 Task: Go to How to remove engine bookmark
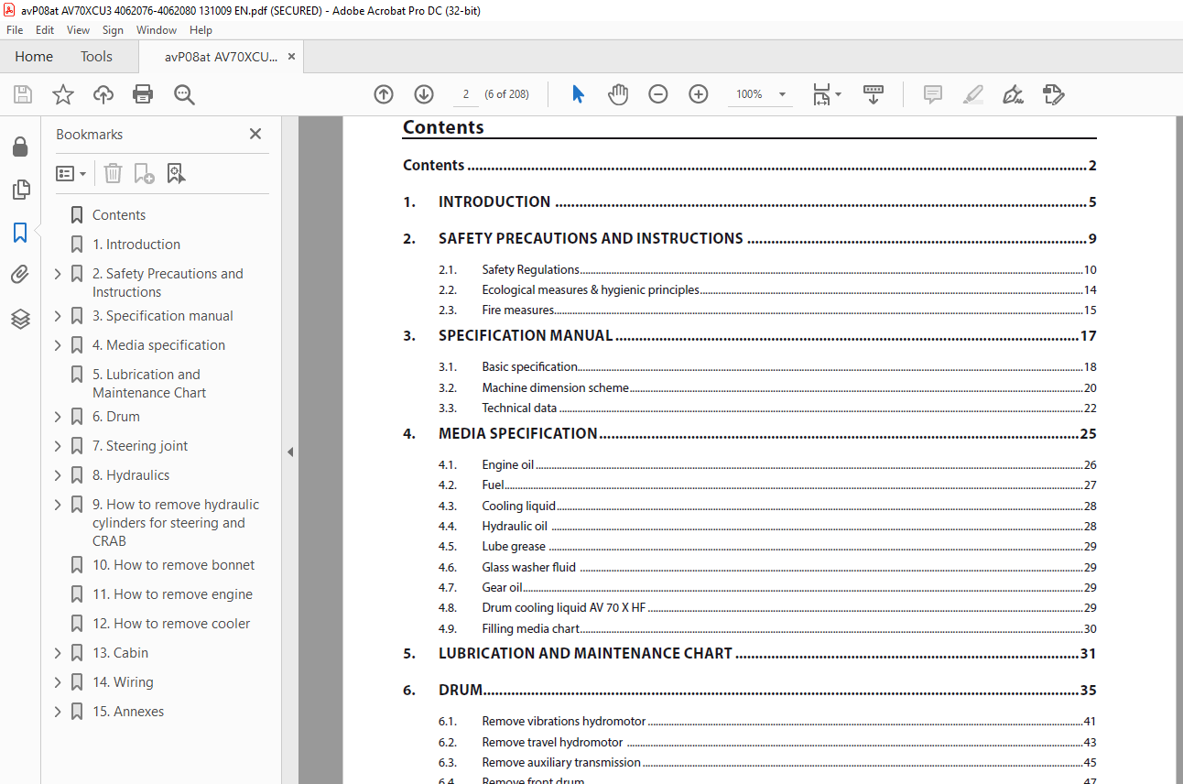tap(172, 594)
